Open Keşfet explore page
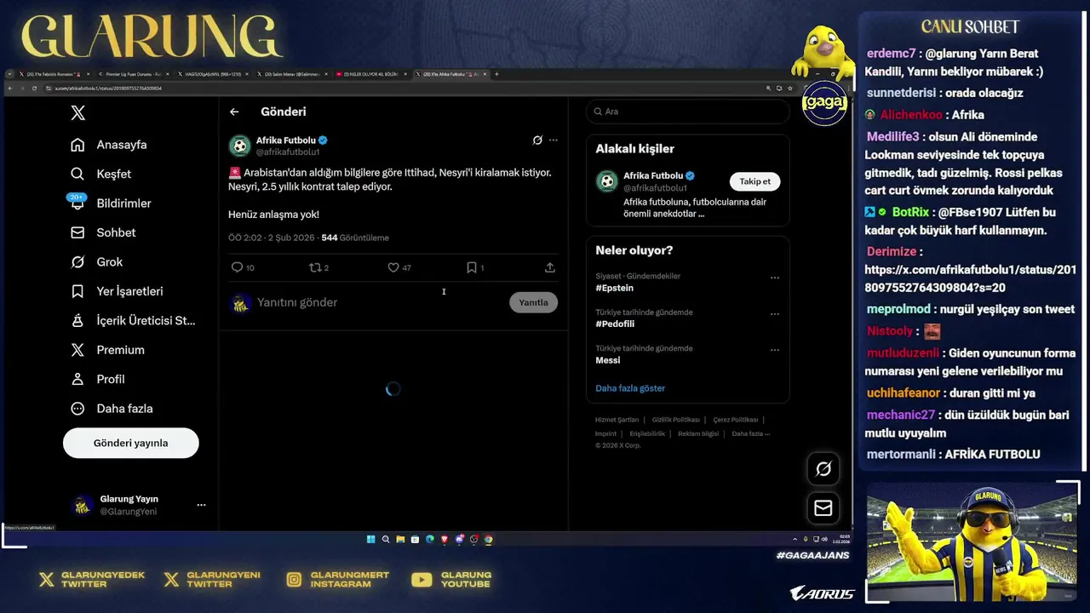1090x613 pixels. click(101, 174)
